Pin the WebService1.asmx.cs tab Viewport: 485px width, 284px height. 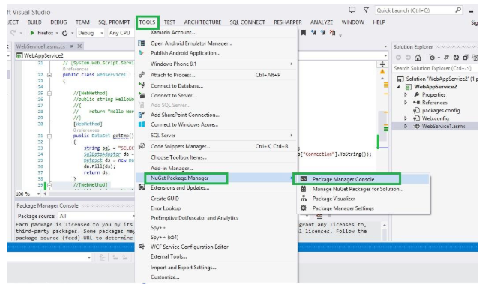71,46
